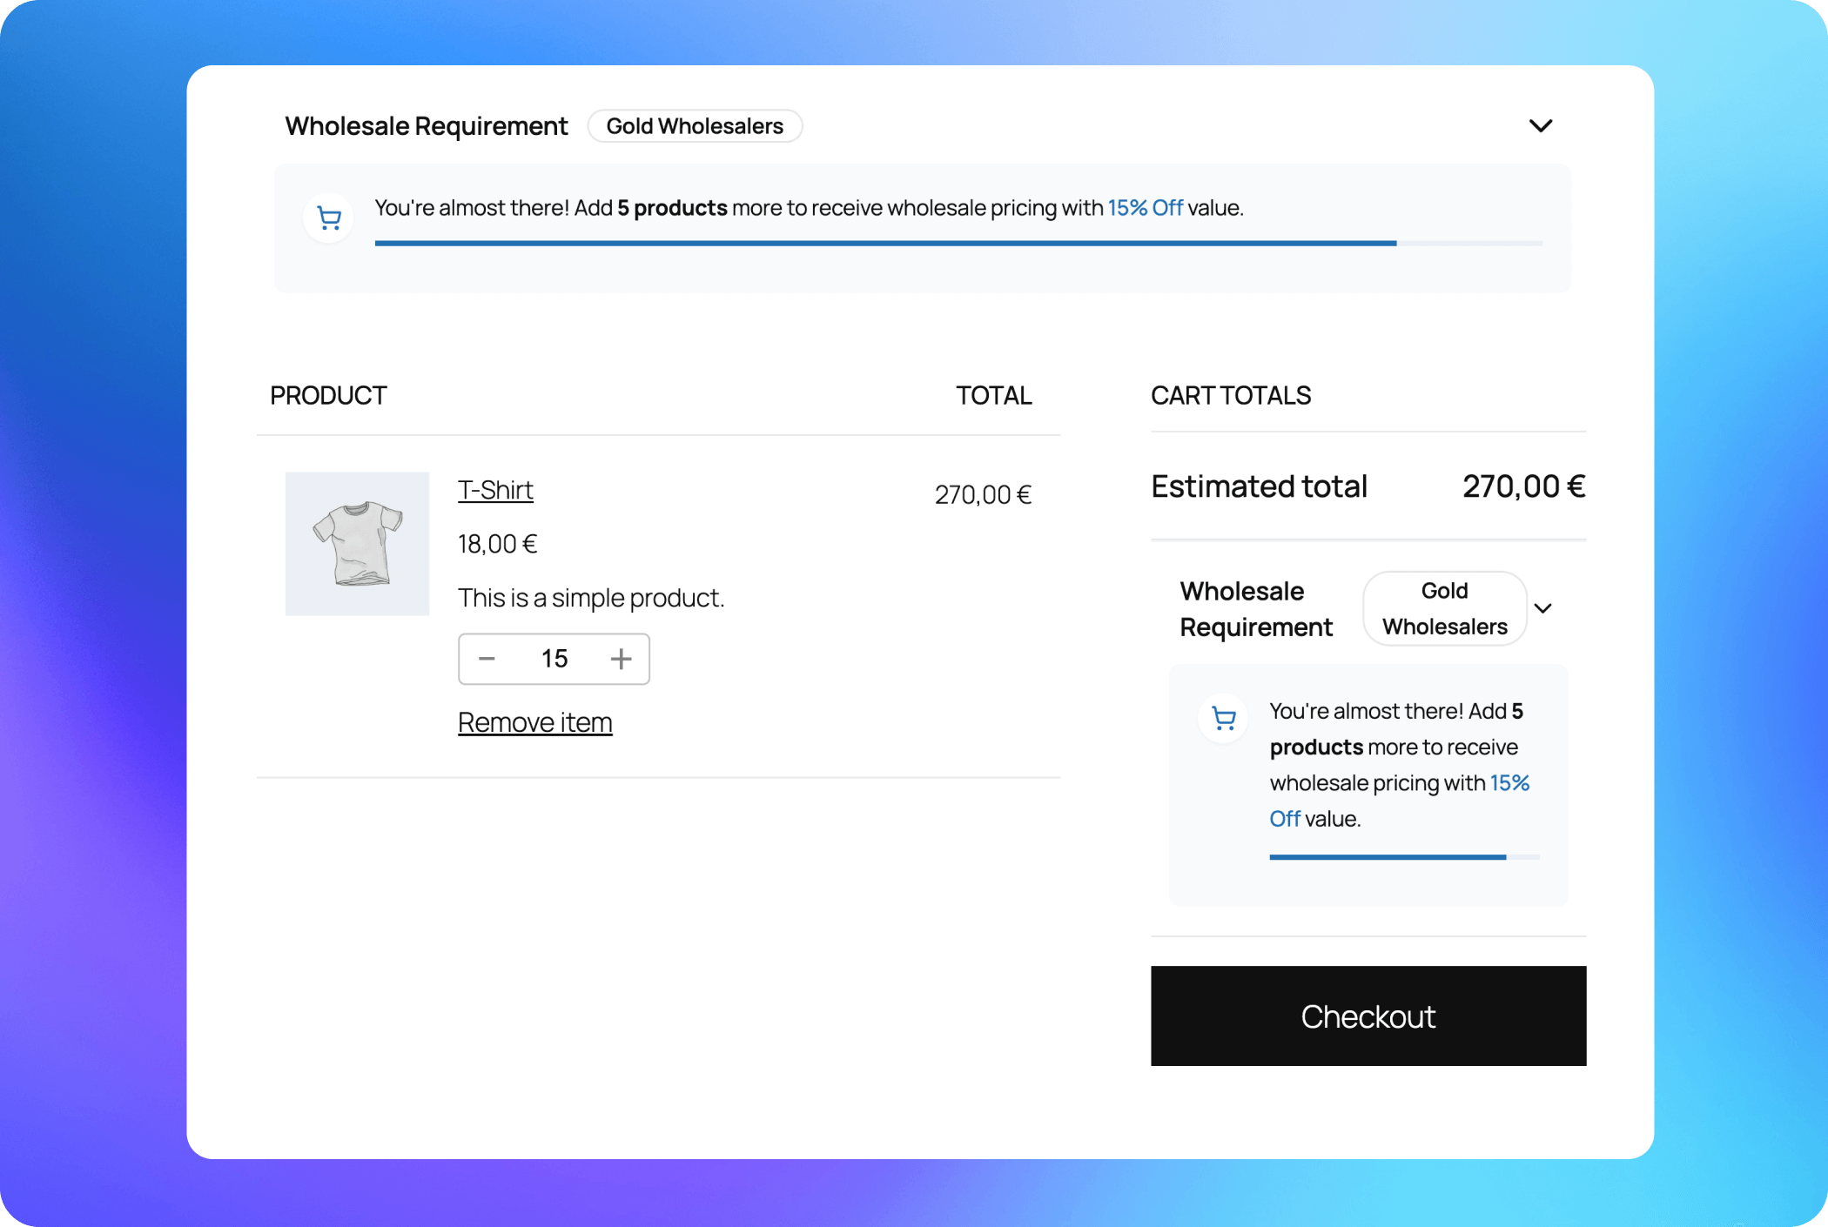Click the sidebar wholesale progress bar
This screenshot has height=1227, width=1828.
1403,857
